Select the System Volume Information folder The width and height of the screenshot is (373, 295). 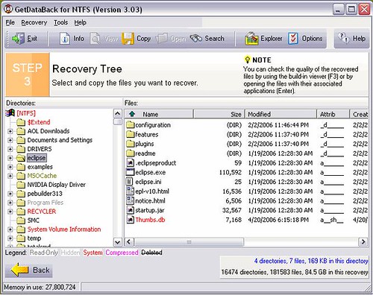tap(64, 229)
